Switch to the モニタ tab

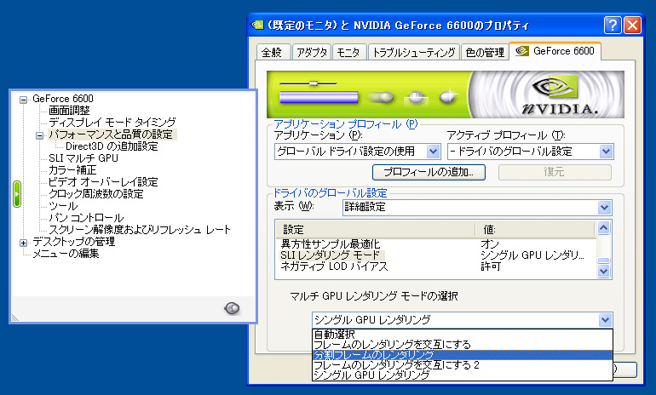tap(349, 52)
